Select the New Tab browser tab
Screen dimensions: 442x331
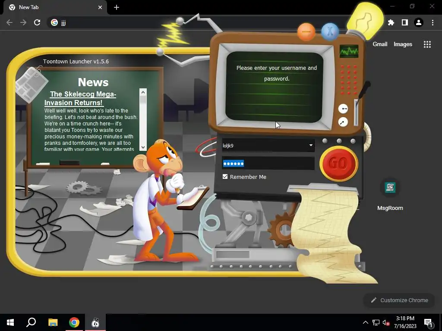[55, 7]
